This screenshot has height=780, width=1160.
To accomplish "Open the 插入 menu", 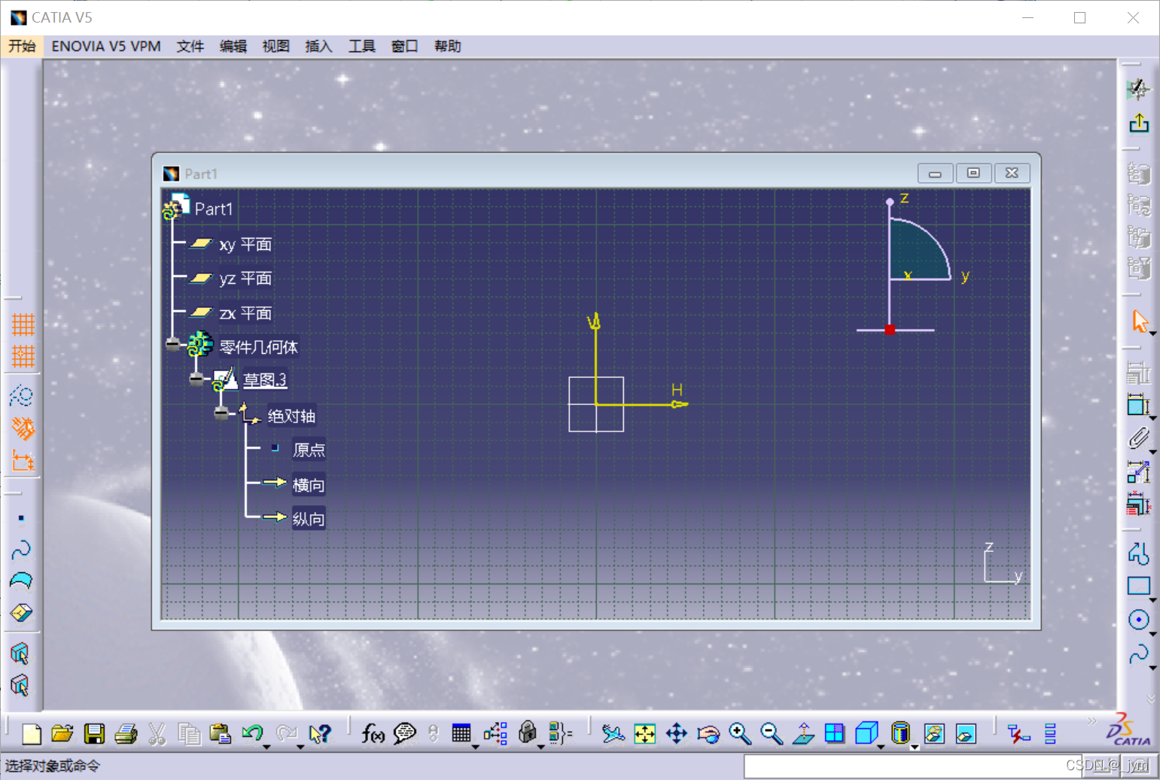I will [x=318, y=46].
